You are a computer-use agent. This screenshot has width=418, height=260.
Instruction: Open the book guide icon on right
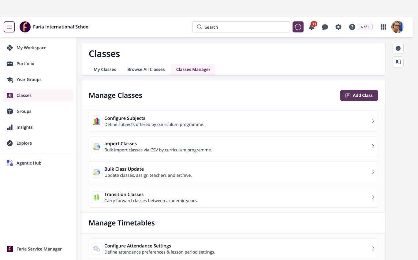[x=398, y=62]
